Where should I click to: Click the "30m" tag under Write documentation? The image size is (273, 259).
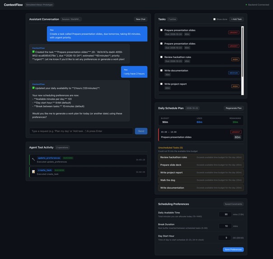click(x=168, y=75)
